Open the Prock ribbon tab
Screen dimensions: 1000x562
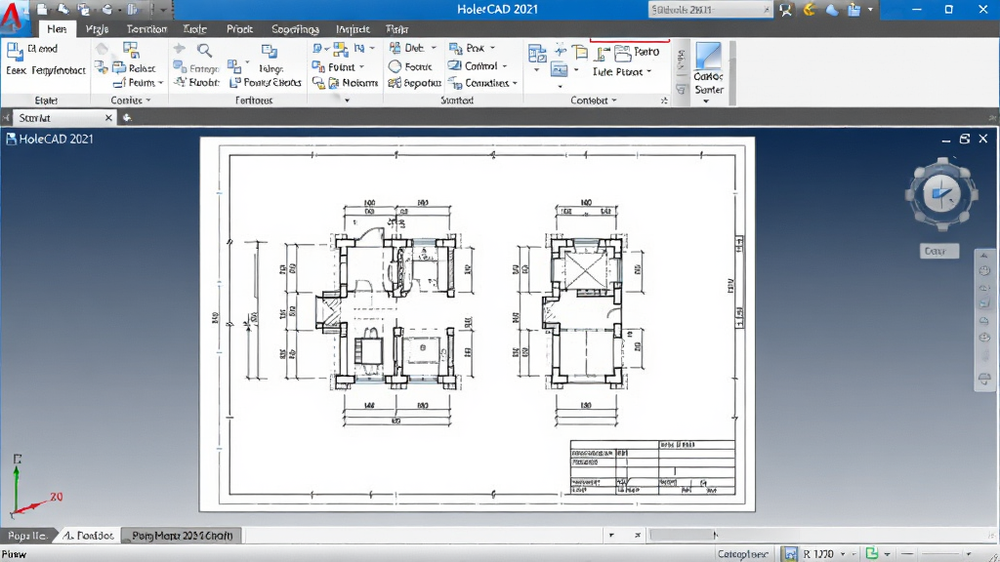click(240, 28)
